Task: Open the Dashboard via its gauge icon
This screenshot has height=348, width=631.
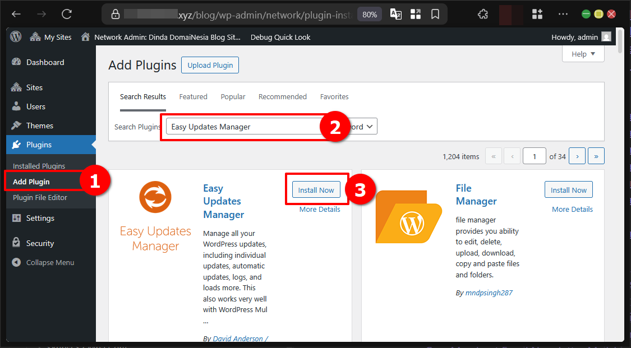Action: pyautogui.click(x=16, y=62)
